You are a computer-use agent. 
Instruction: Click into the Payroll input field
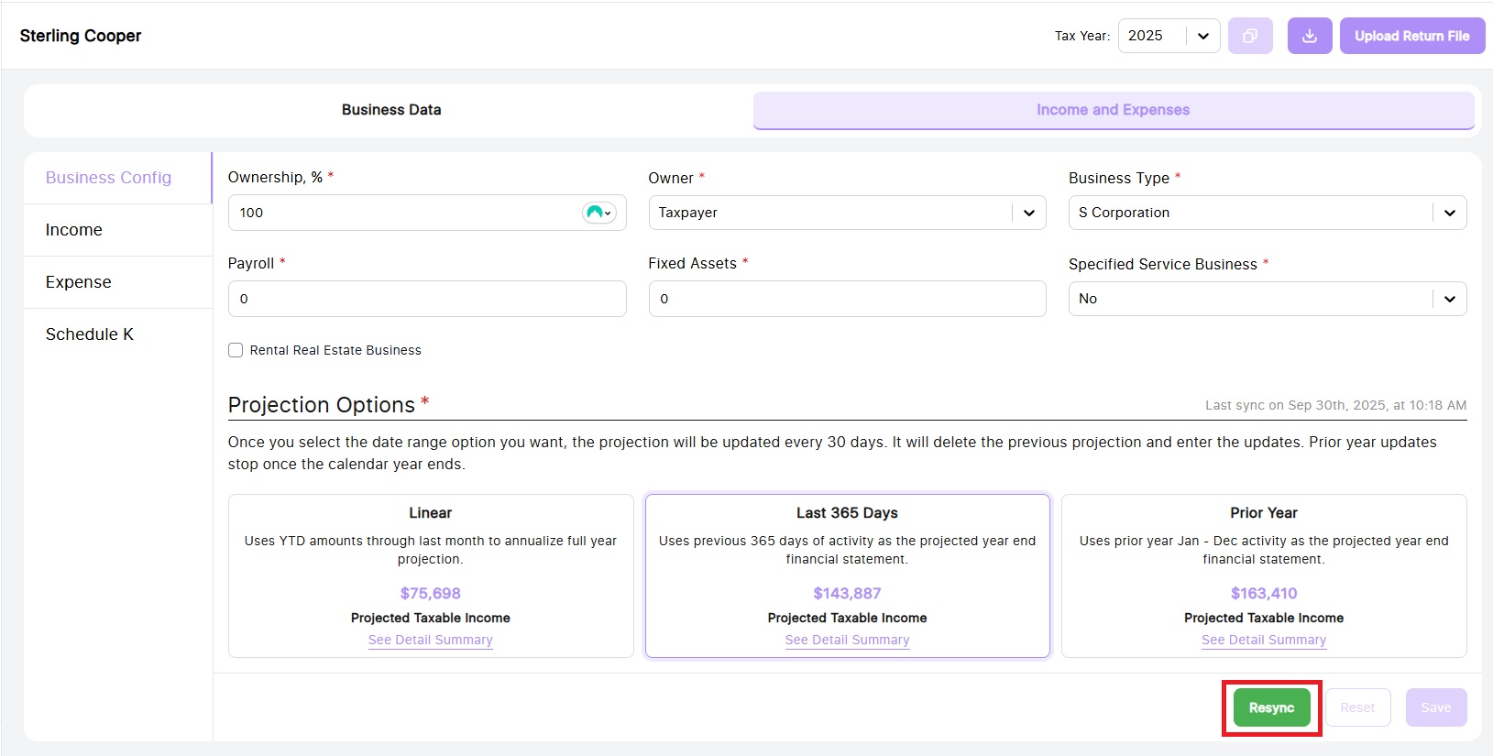pos(426,299)
